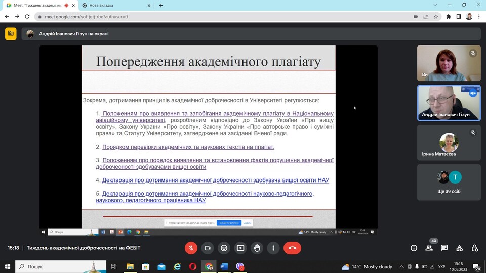Expand the tab search chevron in Chrome
Image resolution: width=486 pixels, height=273 pixels.
pyautogui.click(x=435, y=5)
